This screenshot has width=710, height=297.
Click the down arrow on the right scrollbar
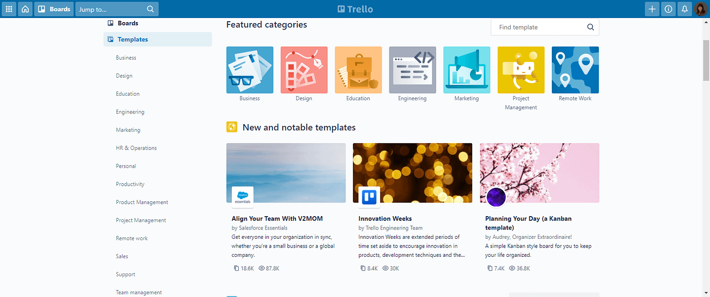pos(707,293)
